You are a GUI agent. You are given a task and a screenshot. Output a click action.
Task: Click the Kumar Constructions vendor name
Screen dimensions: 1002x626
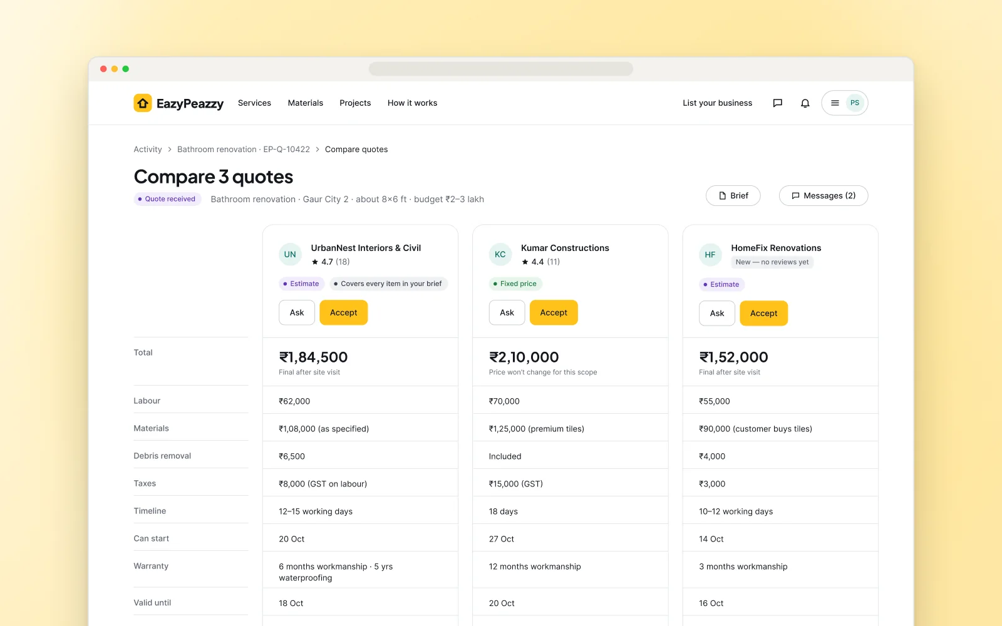565,249
